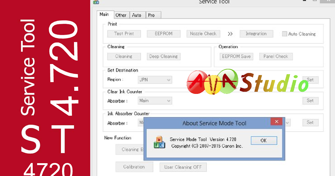Click the Cleaning button
This screenshot has width=335, height=176.
(124, 56)
